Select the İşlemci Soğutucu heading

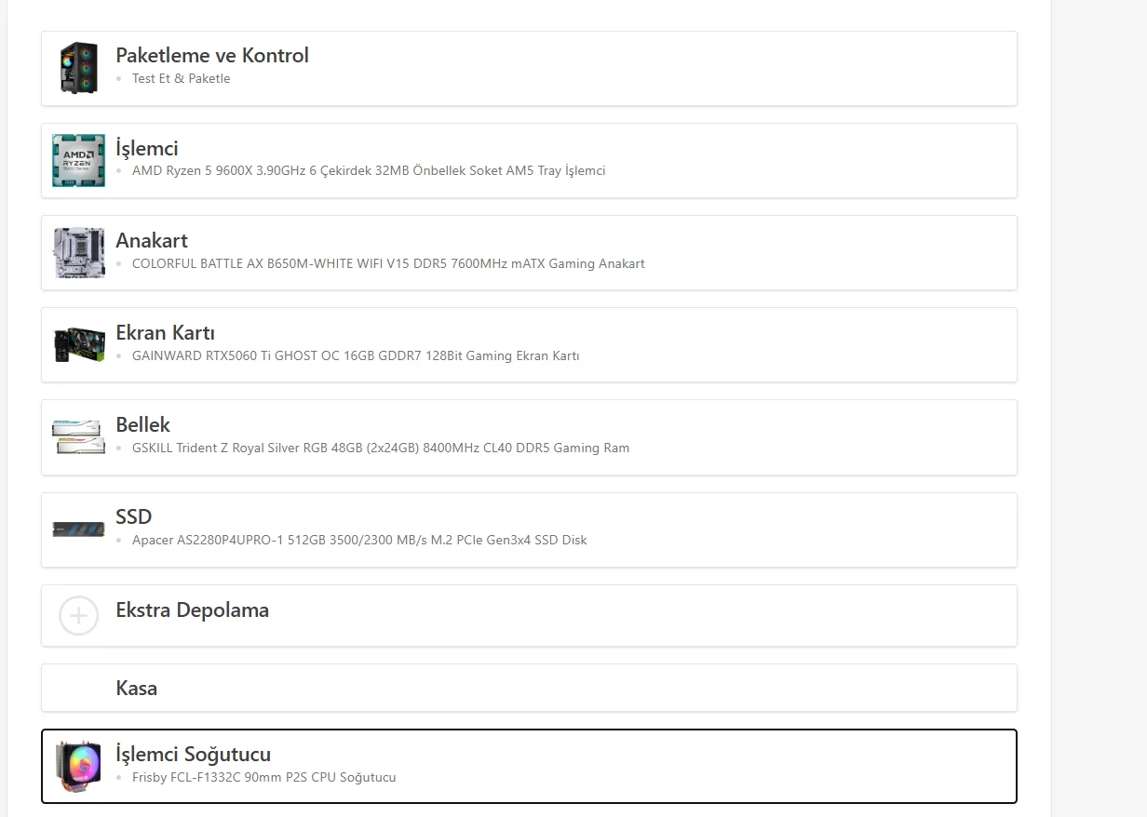(194, 754)
